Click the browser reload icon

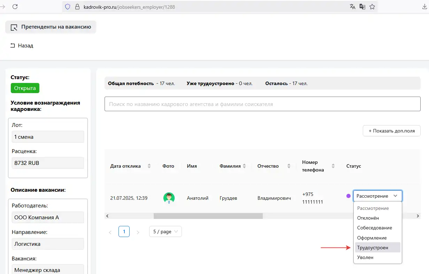(15, 7)
